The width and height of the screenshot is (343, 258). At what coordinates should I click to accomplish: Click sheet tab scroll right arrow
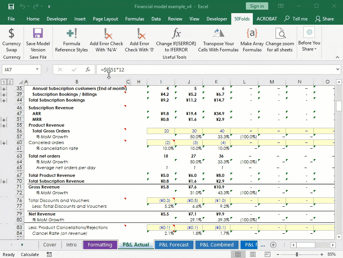[x=22, y=244]
